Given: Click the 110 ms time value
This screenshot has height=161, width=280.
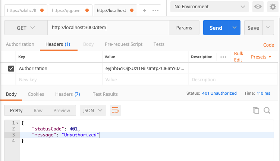Looking at the screenshot, I should pos(263,93).
